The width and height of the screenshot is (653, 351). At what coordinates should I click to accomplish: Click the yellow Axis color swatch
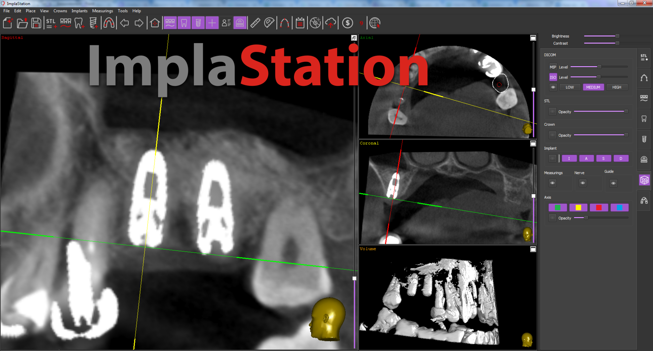[578, 207]
